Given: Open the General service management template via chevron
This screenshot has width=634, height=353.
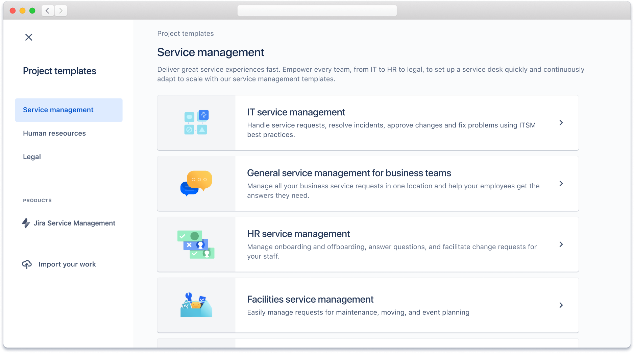Looking at the screenshot, I should (x=561, y=184).
